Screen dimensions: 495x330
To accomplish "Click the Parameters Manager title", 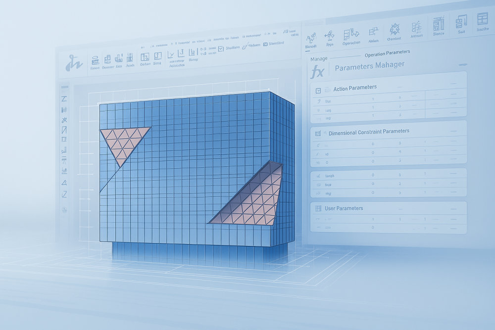I will pyautogui.click(x=369, y=66).
